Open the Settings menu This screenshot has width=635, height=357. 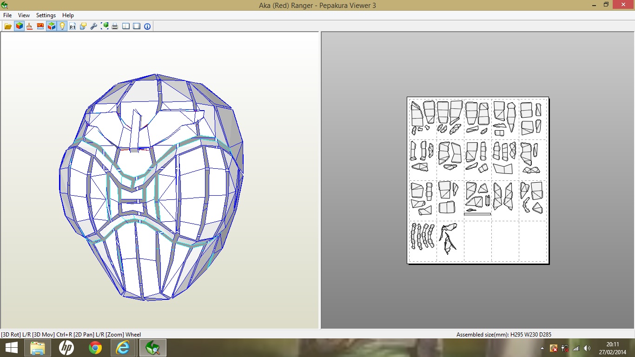46,15
